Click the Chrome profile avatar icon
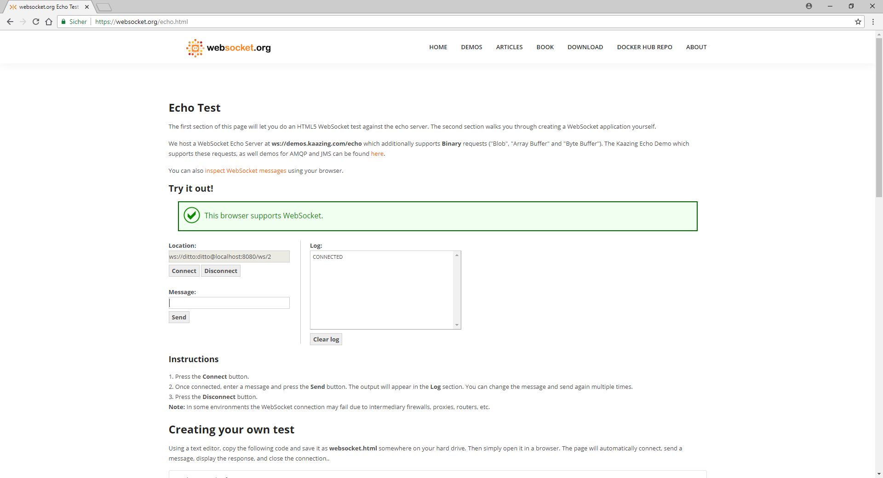The image size is (883, 478). (x=809, y=6)
